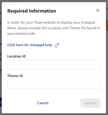The height and width of the screenshot is (115, 108).
Task: Focus the Location ID text field
Action: [x=54, y=65]
